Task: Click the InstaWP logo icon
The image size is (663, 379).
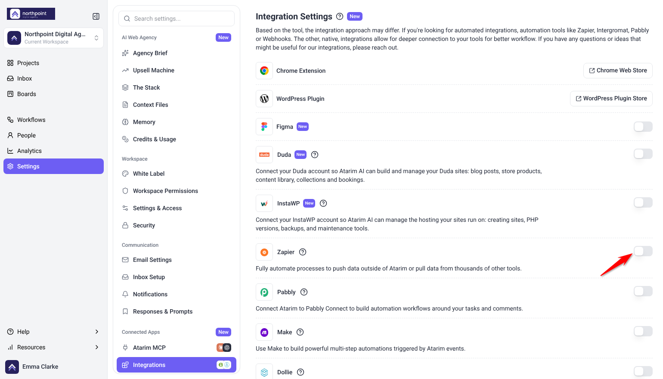Action: pyautogui.click(x=264, y=203)
